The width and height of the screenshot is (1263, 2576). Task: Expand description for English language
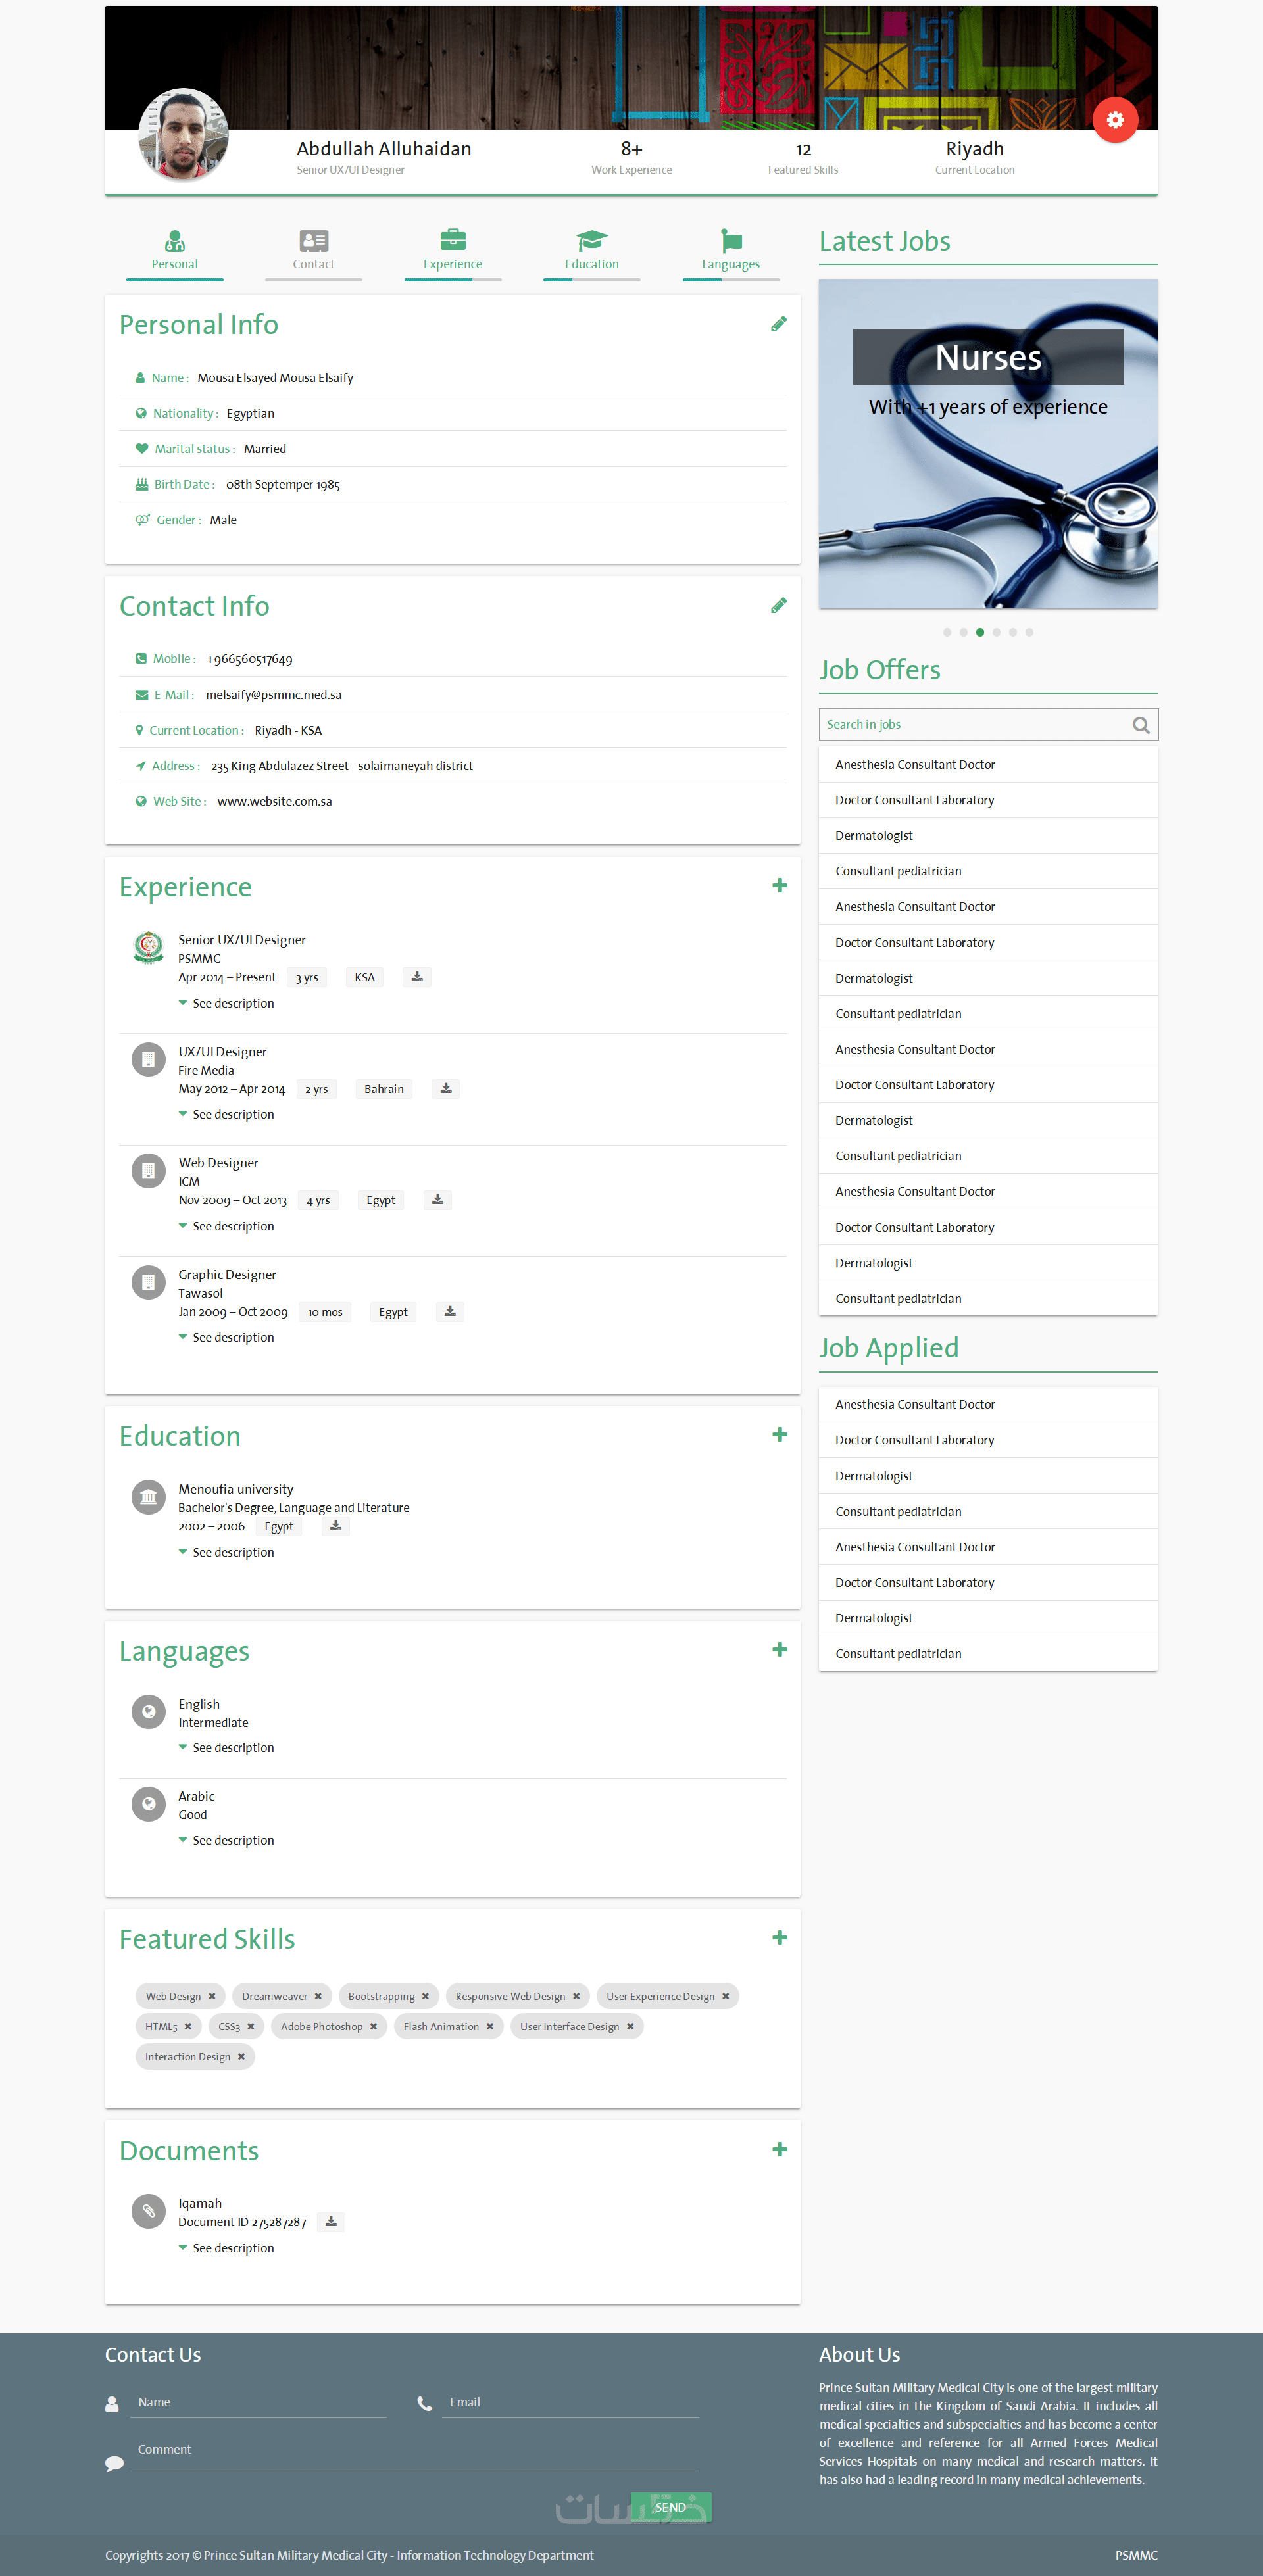pyautogui.click(x=232, y=1747)
